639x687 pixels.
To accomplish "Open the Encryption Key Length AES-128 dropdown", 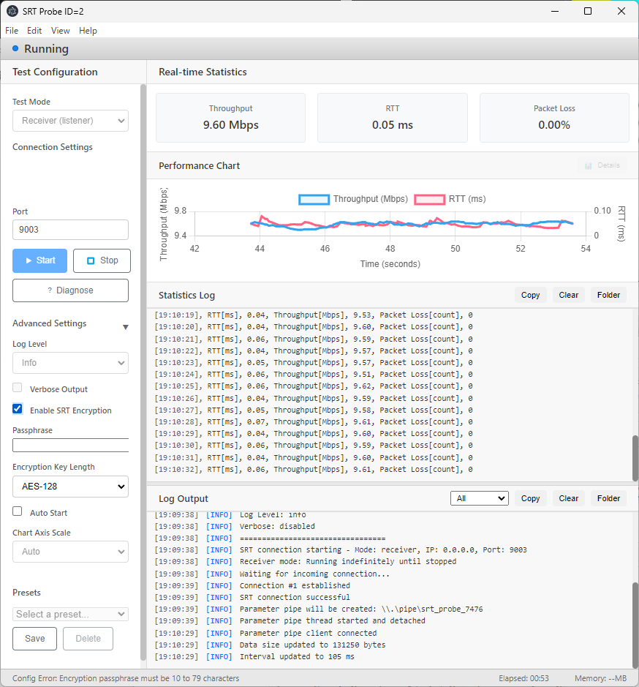I will tap(70, 487).
